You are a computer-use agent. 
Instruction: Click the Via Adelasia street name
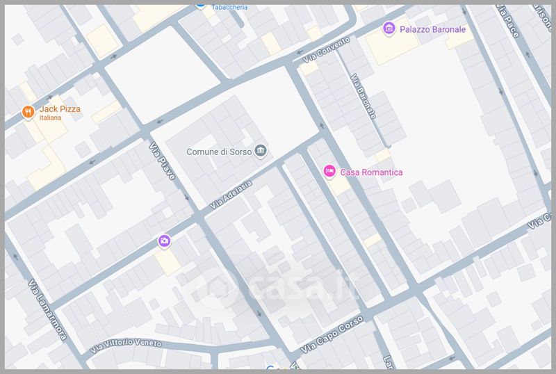click(x=231, y=191)
